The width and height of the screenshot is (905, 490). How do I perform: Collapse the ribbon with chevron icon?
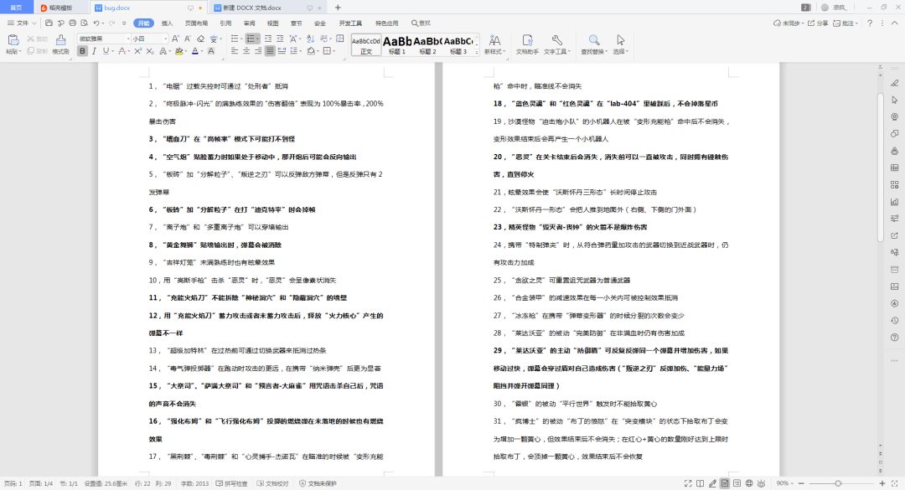pyautogui.click(x=895, y=23)
